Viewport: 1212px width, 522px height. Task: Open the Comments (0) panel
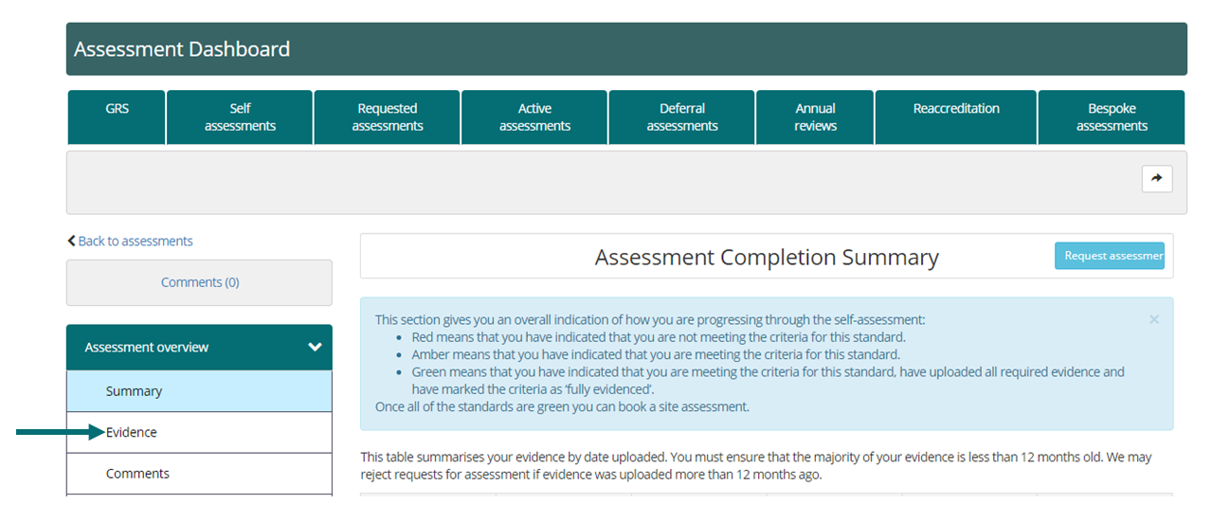pos(199,282)
